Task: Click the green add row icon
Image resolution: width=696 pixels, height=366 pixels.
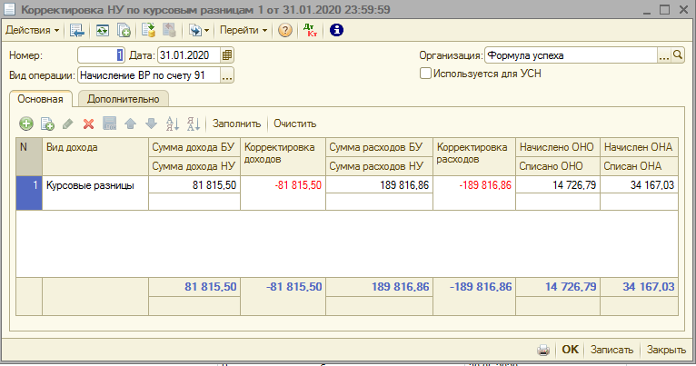Action: point(25,124)
